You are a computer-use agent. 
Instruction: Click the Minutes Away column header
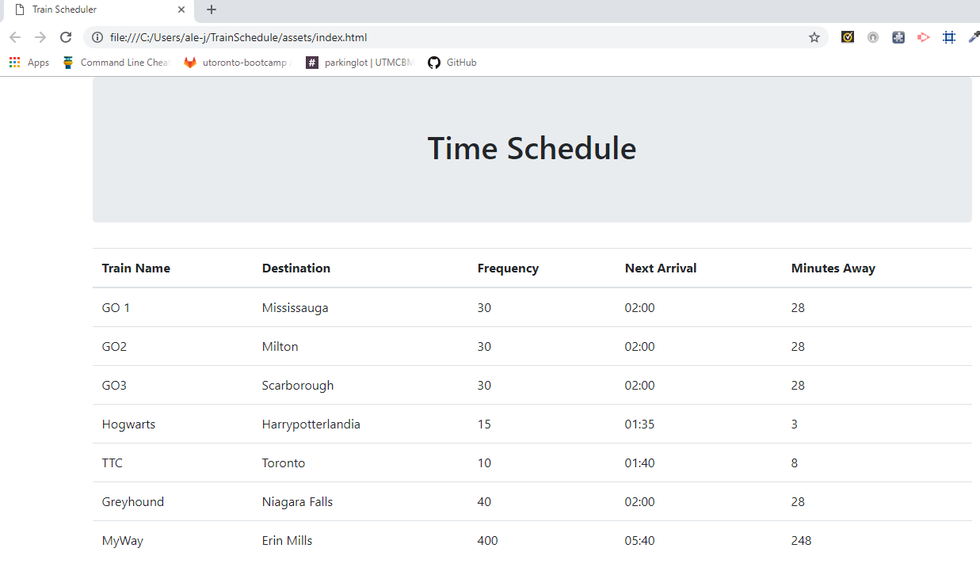click(833, 268)
